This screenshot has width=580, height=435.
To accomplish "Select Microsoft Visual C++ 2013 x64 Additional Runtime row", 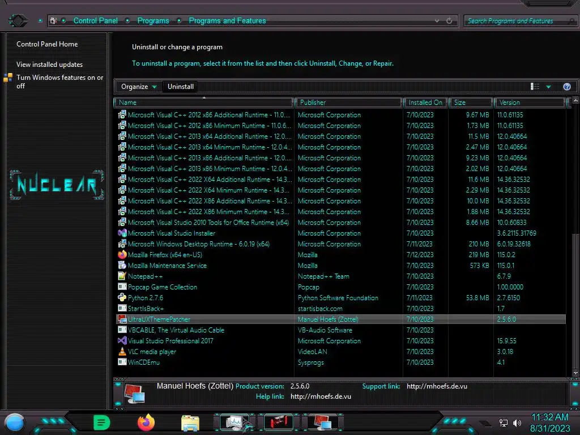I will (340, 136).
